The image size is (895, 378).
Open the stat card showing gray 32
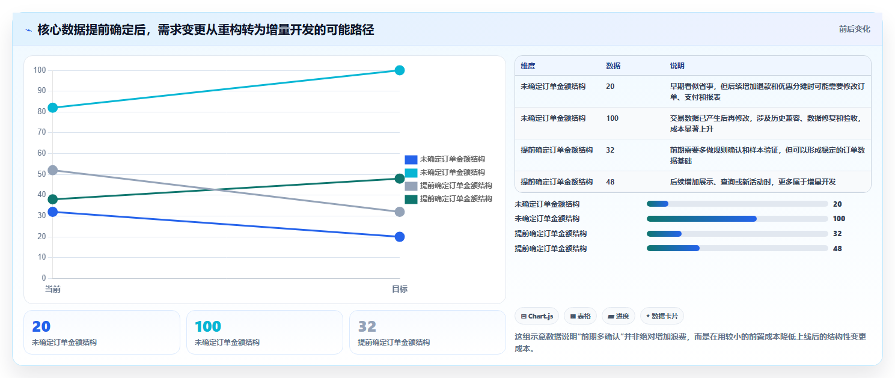pyautogui.click(x=427, y=332)
